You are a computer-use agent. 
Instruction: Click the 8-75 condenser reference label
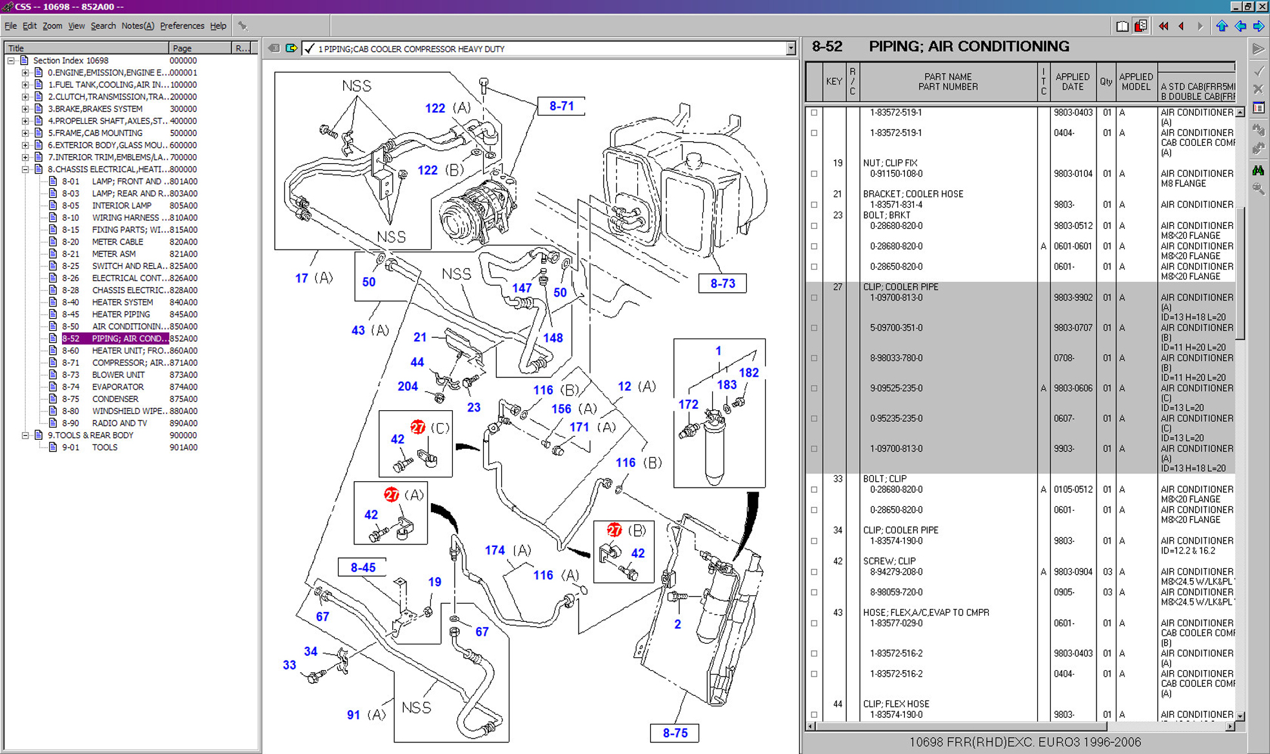(675, 733)
